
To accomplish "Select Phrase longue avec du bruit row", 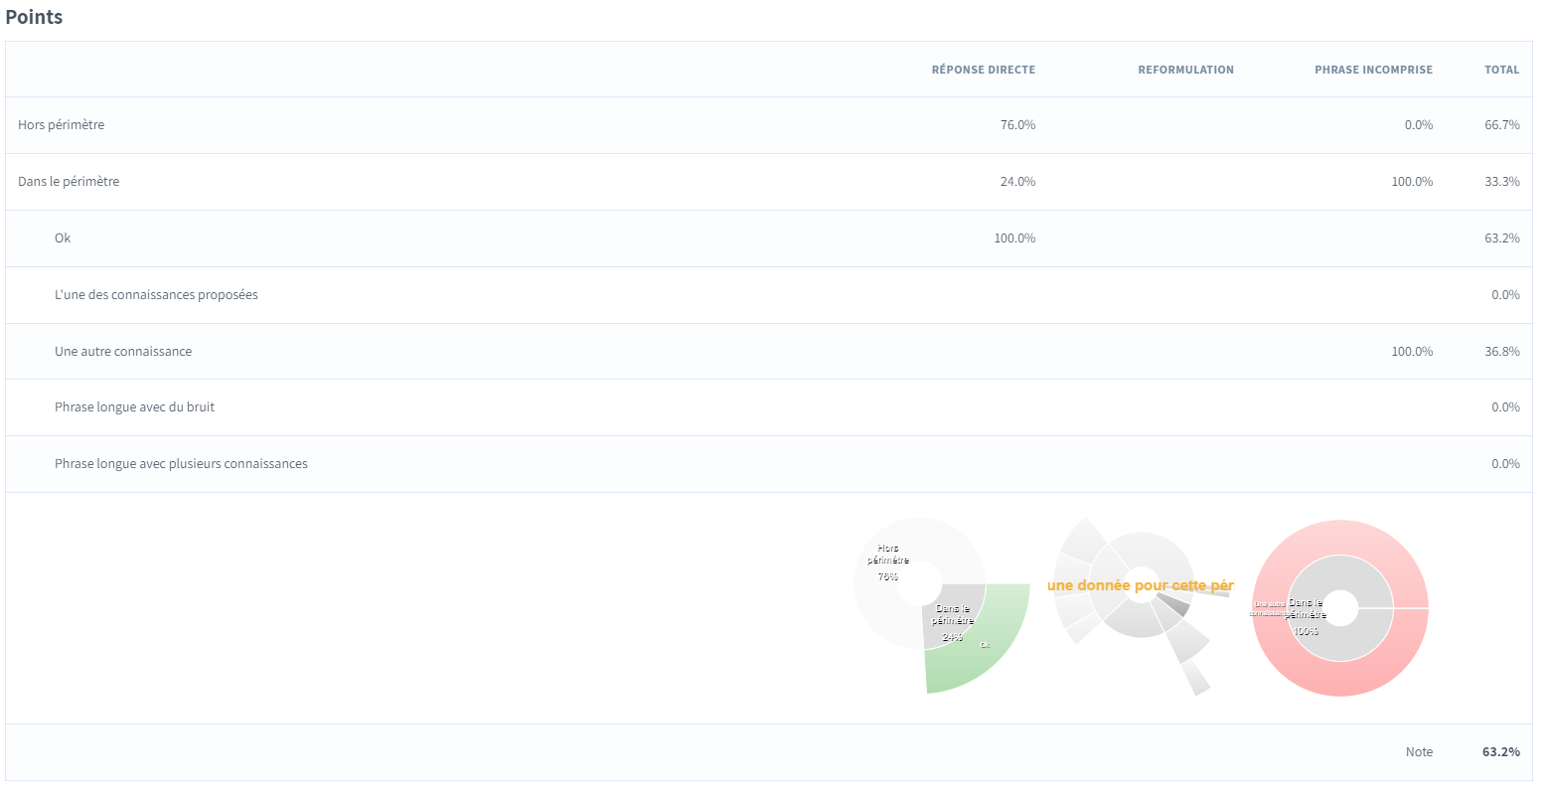I will pyautogui.click(x=134, y=407).
